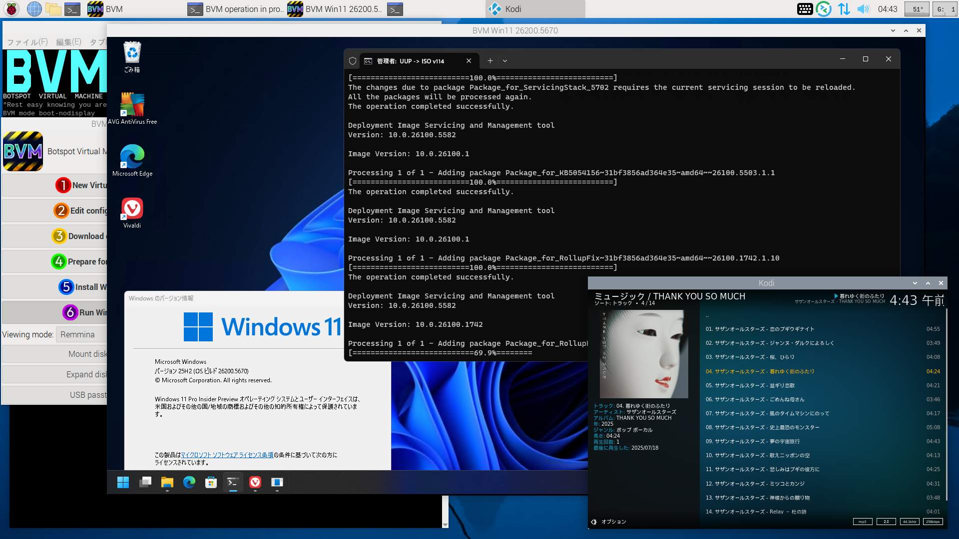Click step 3 Download button
The image size is (959, 539).
55,236
